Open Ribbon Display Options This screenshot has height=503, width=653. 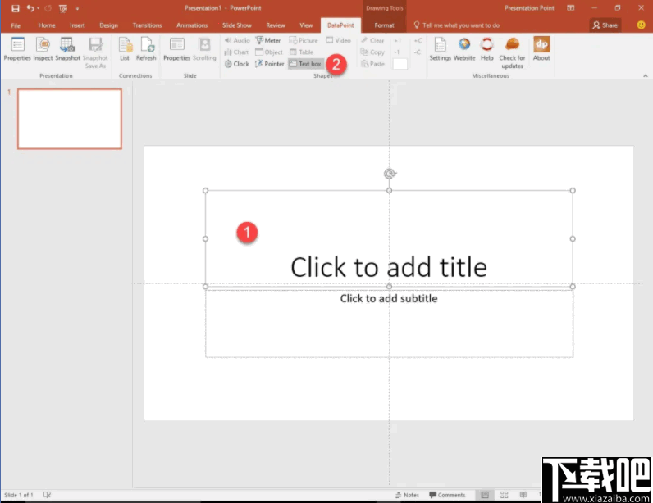point(570,8)
